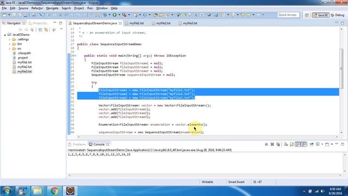
Task: Open the File Explorer taskbar icon
Action: 38,191
